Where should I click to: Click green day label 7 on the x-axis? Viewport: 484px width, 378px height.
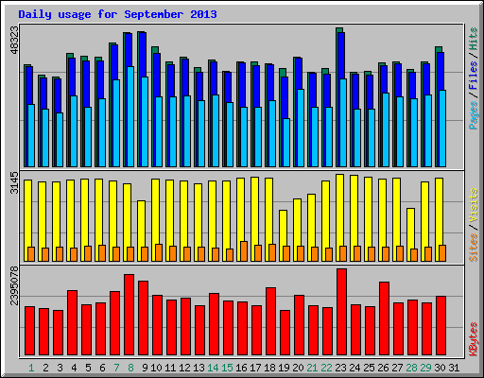(116, 368)
